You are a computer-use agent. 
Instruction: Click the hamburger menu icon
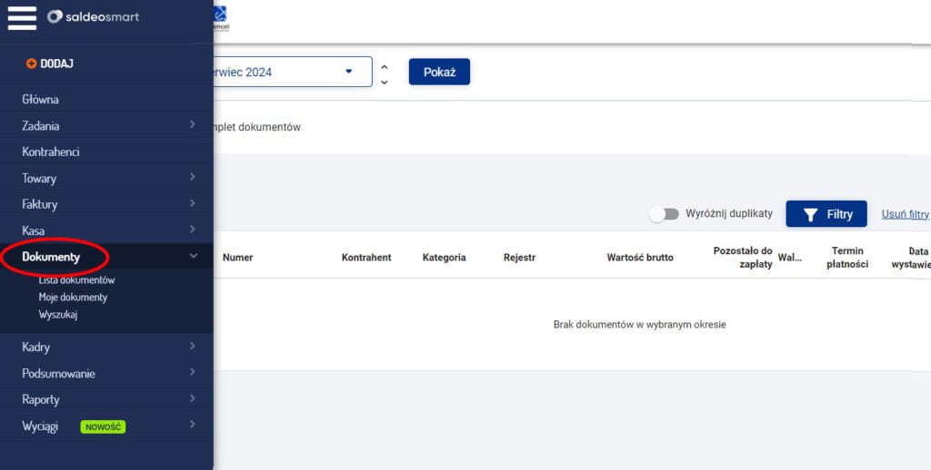pyautogui.click(x=22, y=17)
